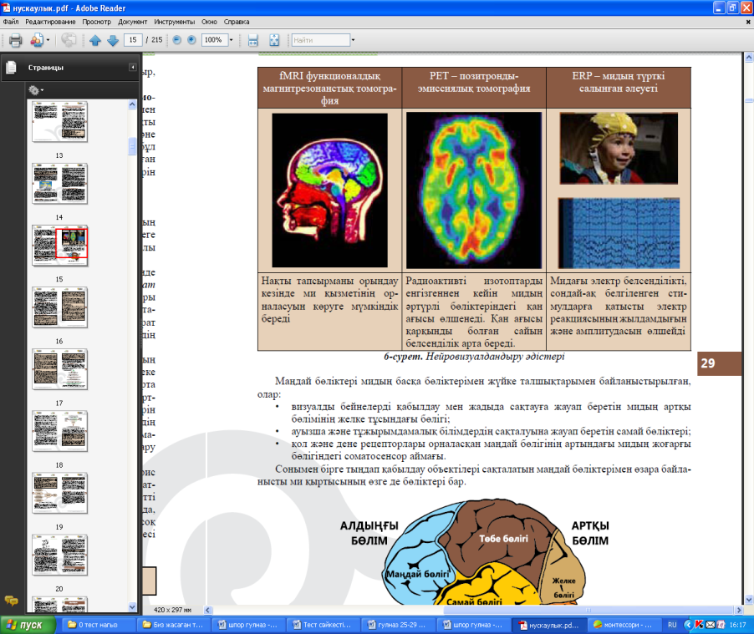Open the Файл menu
754x634 pixels.
(x=11, y=22)
